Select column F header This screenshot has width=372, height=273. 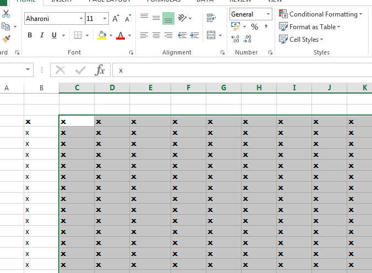188,88
